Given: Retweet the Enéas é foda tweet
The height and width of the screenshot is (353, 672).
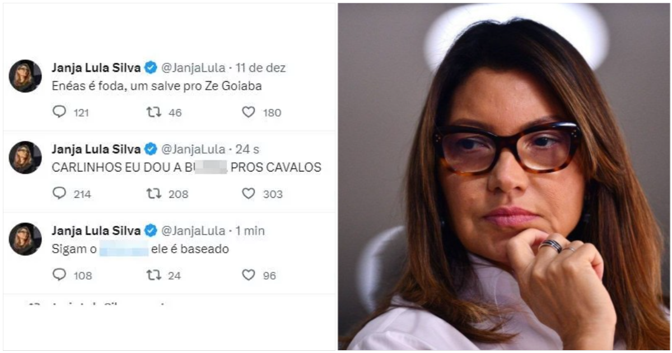Looking at the screenshot, I should pyautogui.click(x=153, y=112).
